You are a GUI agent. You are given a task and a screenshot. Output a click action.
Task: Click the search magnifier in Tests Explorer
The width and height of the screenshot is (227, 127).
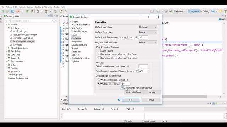tap(53, 21)
